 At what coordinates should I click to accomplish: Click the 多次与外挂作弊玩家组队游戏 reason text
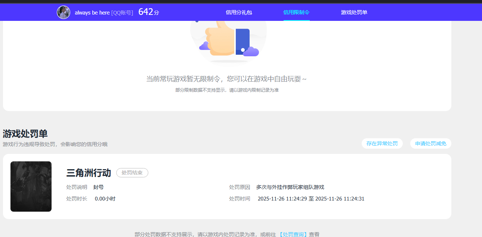[x=290, y=187]
